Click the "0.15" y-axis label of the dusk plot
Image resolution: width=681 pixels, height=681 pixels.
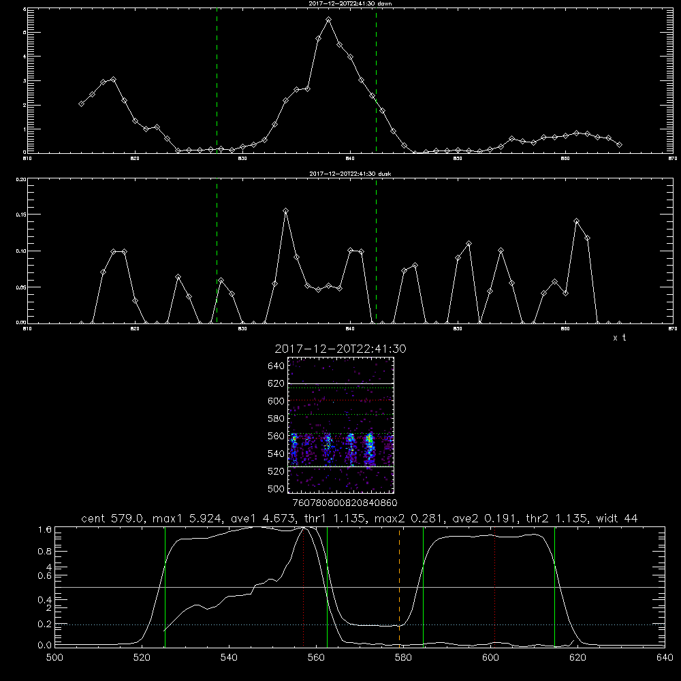(x=21, y=215)
